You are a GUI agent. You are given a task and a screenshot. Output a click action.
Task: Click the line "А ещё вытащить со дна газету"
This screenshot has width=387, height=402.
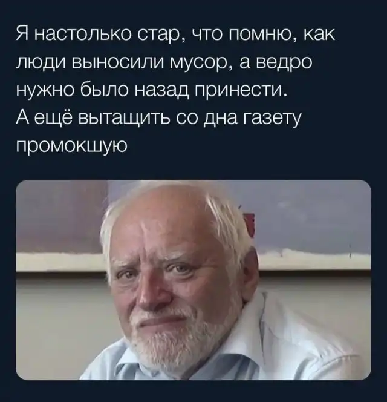pos(158,119)
